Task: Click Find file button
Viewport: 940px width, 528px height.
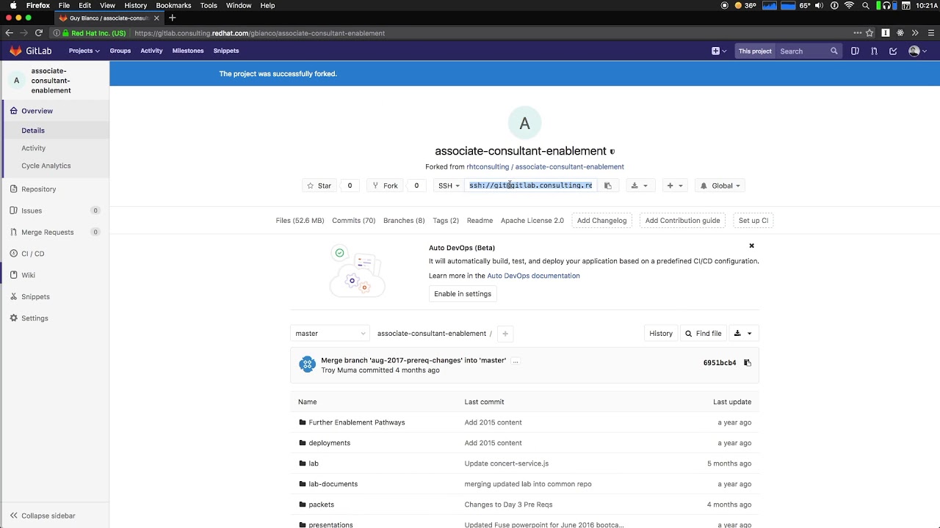Action: click(704, 334)
